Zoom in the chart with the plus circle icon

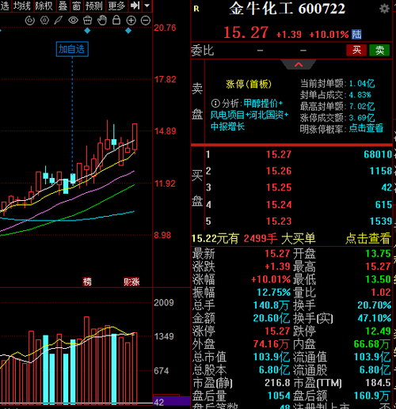click(x=131, y=21)
